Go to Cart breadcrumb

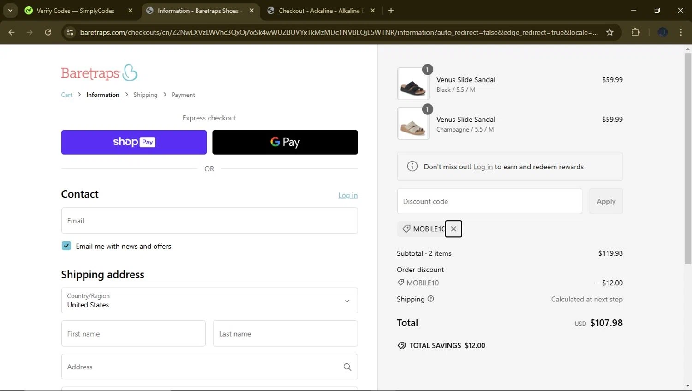pyautogui.click(x=66, y=95)
